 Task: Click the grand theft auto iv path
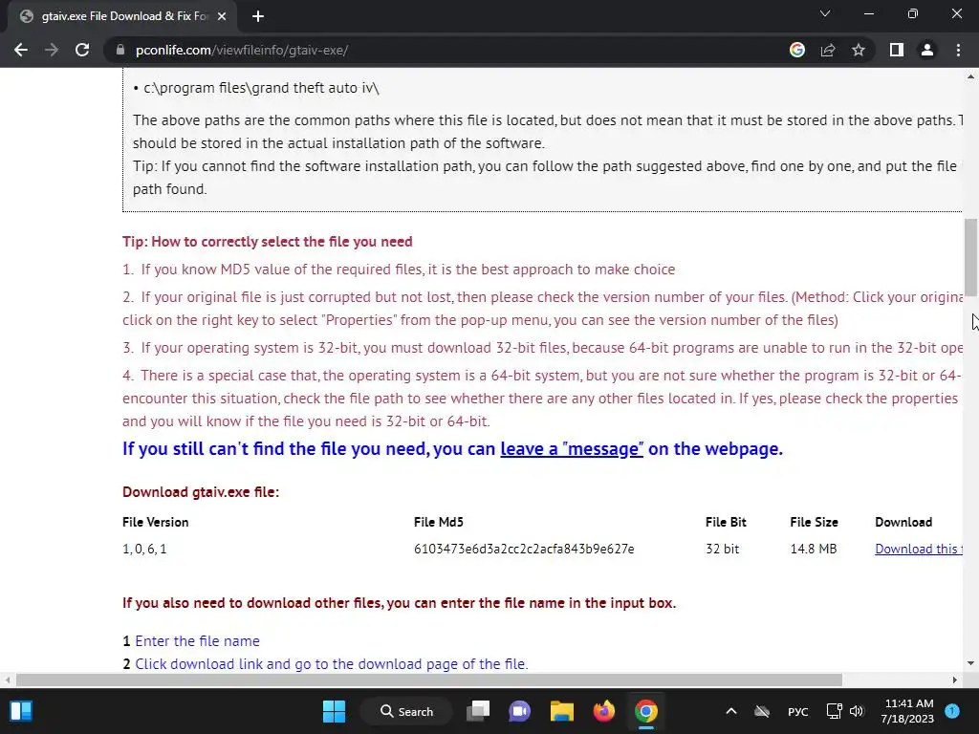(x=261, y=88)
